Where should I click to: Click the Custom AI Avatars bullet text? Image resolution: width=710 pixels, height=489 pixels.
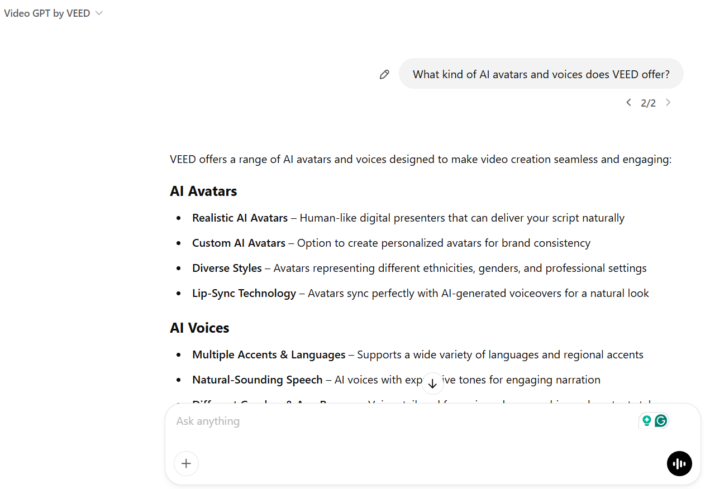(x=239, y=243)
